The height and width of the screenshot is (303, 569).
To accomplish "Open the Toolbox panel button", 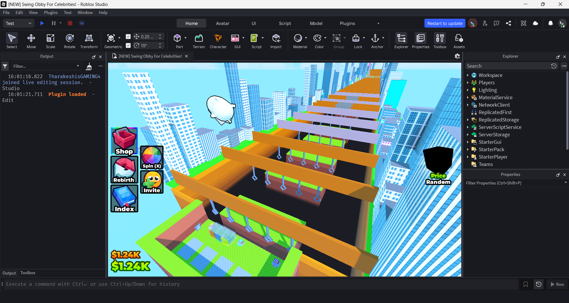I will (x=440, y=41).
